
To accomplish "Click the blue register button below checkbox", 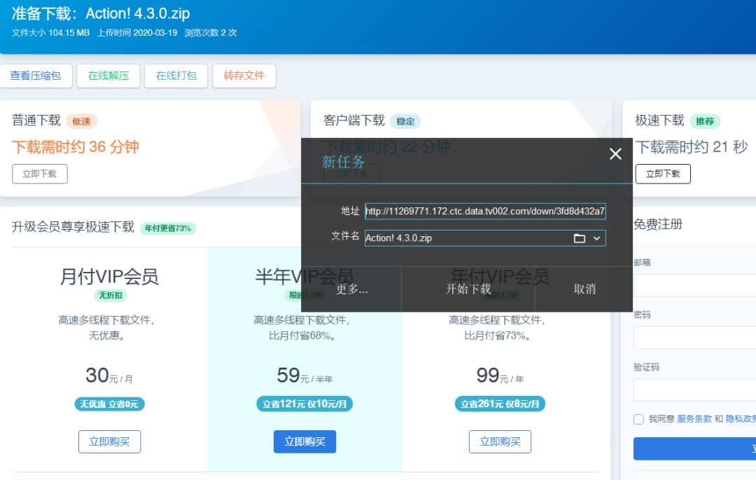I will point(695,448).
